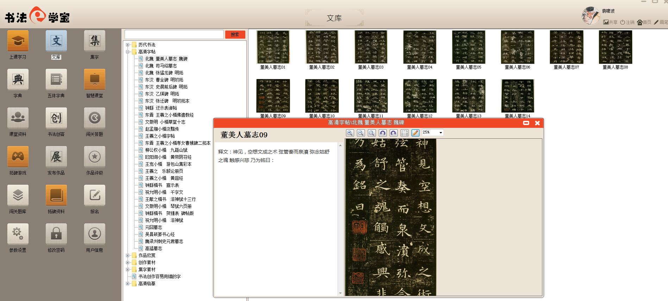This screenshot has width=668, height=301.
Task: Rotate the image counterclockwise
Action: pyautogui.click(x=383, y=133)
